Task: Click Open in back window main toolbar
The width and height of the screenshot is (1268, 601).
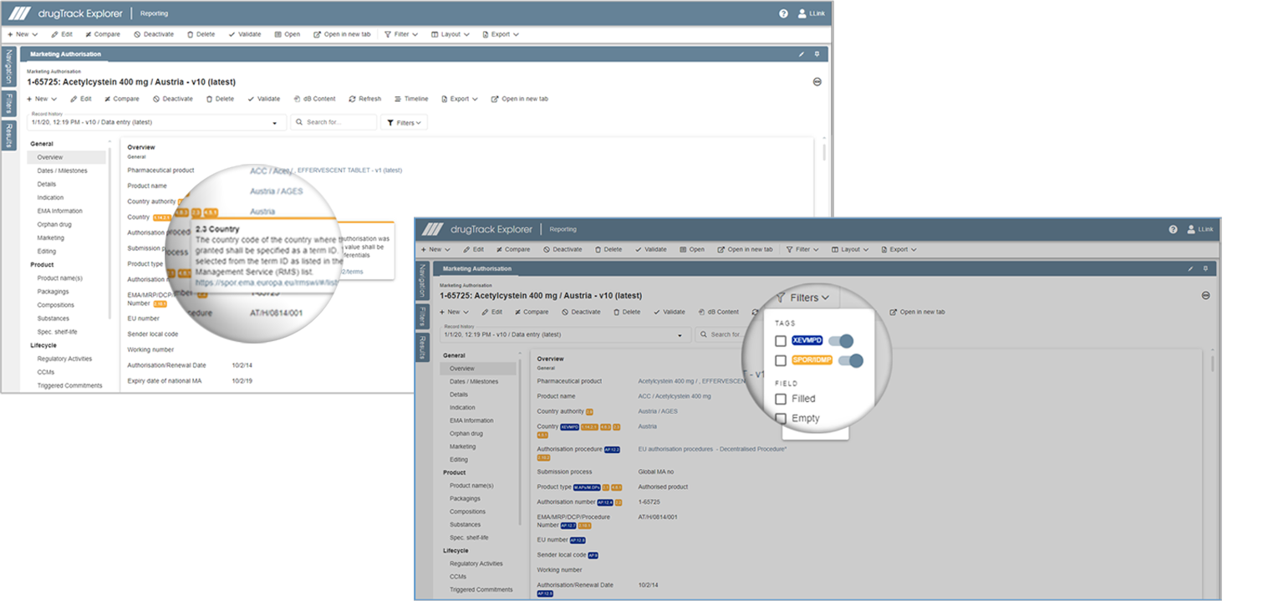Action: click(288, 34)
